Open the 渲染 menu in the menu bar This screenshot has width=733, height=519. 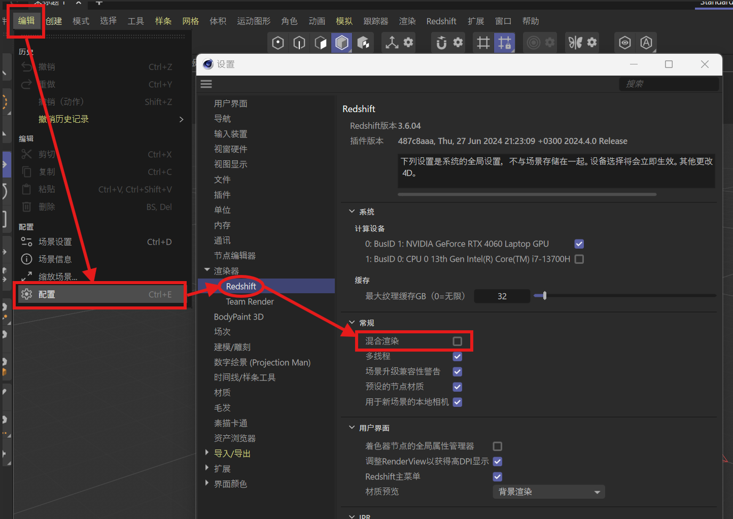coord(407,21)
